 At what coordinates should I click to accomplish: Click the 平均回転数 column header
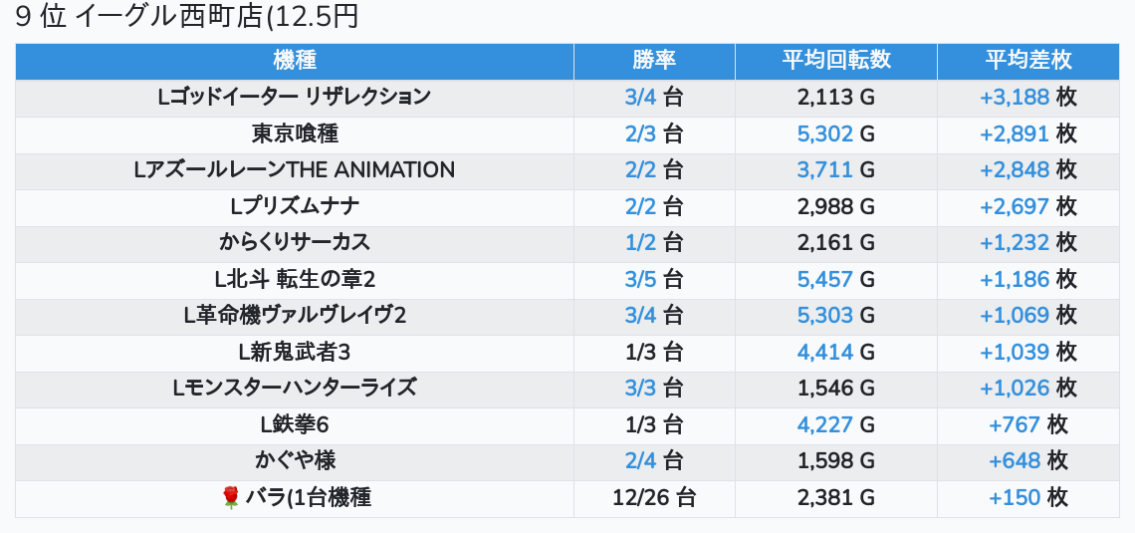[836, 60]
